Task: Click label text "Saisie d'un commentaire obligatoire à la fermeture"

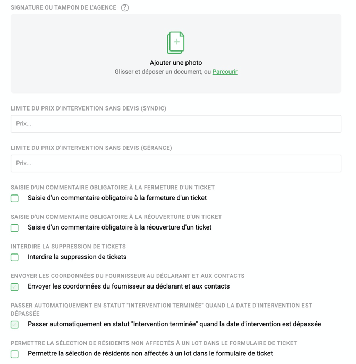Action: 117,198
